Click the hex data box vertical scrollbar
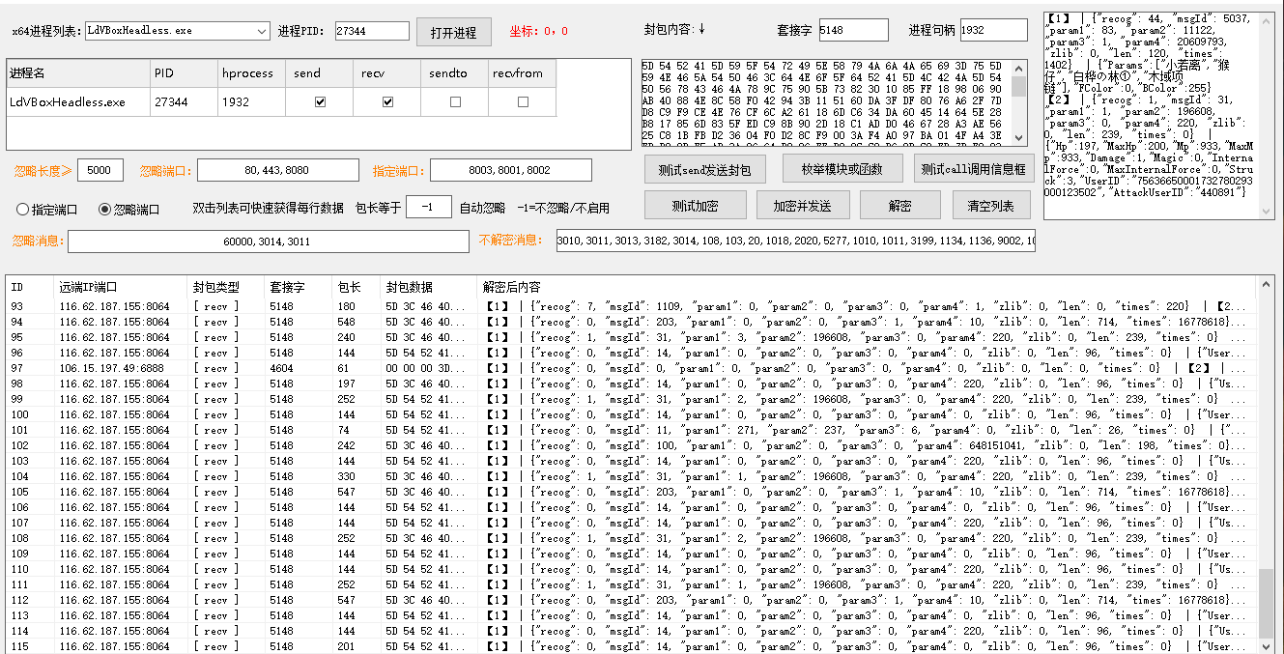This screenshot has height=654, width=1284. pos(1019,105)
